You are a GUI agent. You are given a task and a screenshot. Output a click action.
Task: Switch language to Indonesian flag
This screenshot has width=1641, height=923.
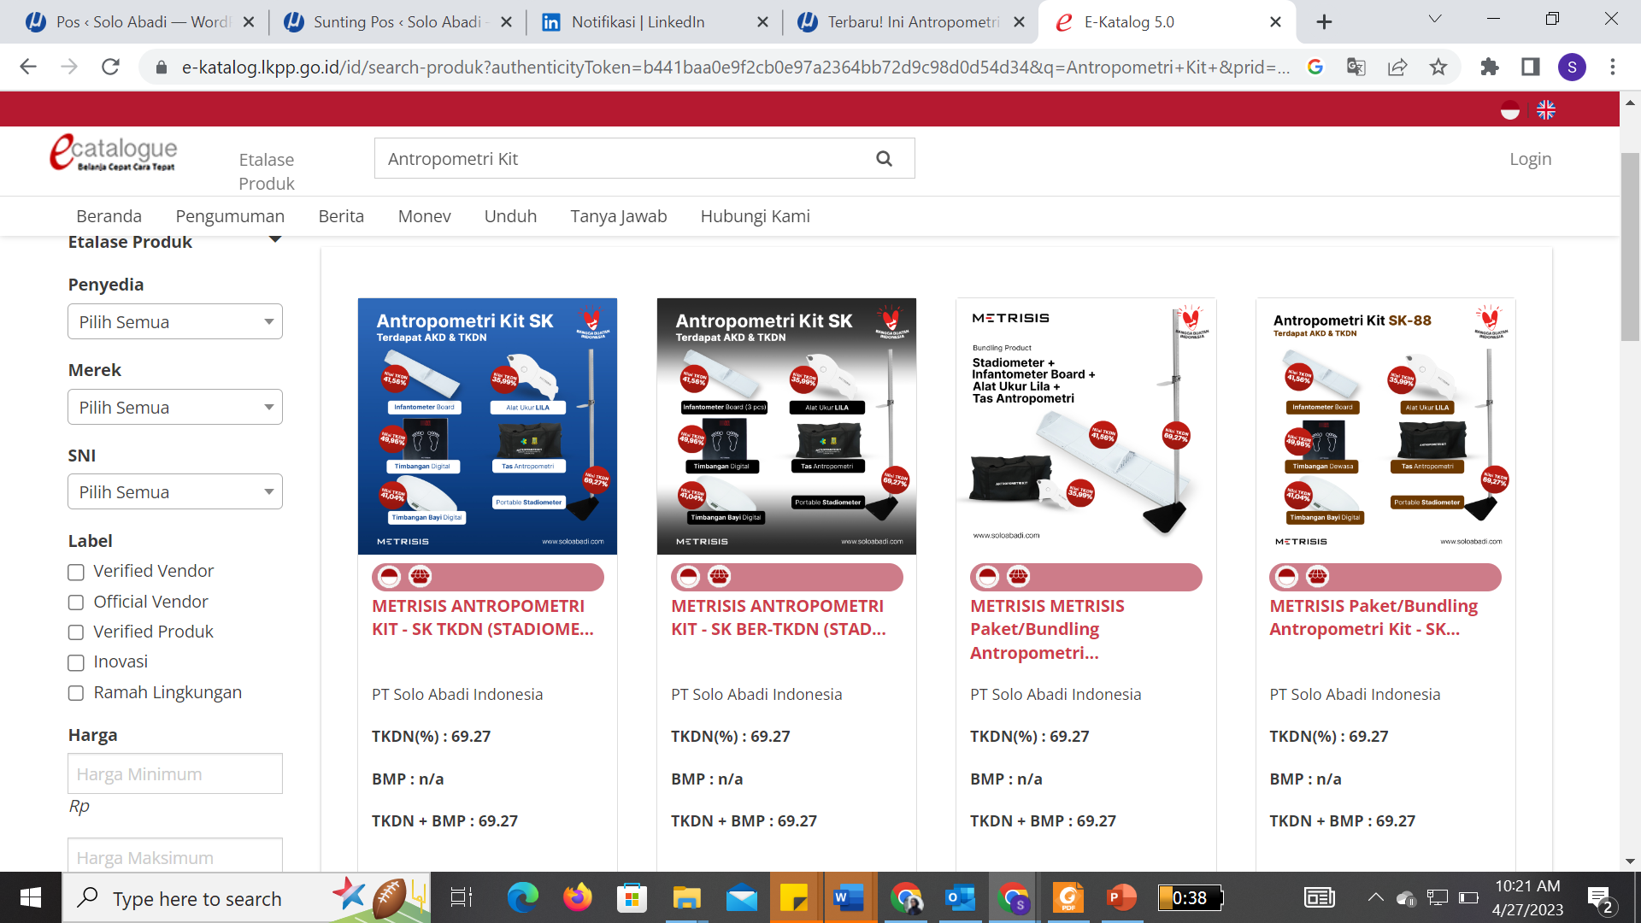[x=1510, y=110]
